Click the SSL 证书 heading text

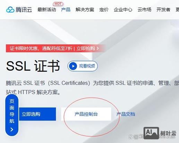point(33,66)
